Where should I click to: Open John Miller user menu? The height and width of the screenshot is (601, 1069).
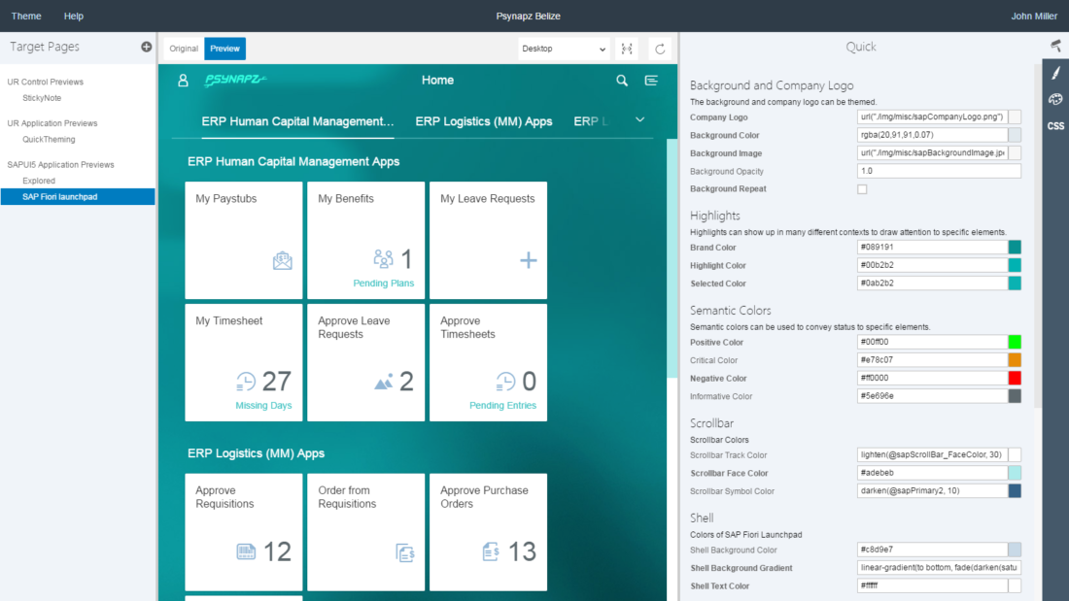1034,16
